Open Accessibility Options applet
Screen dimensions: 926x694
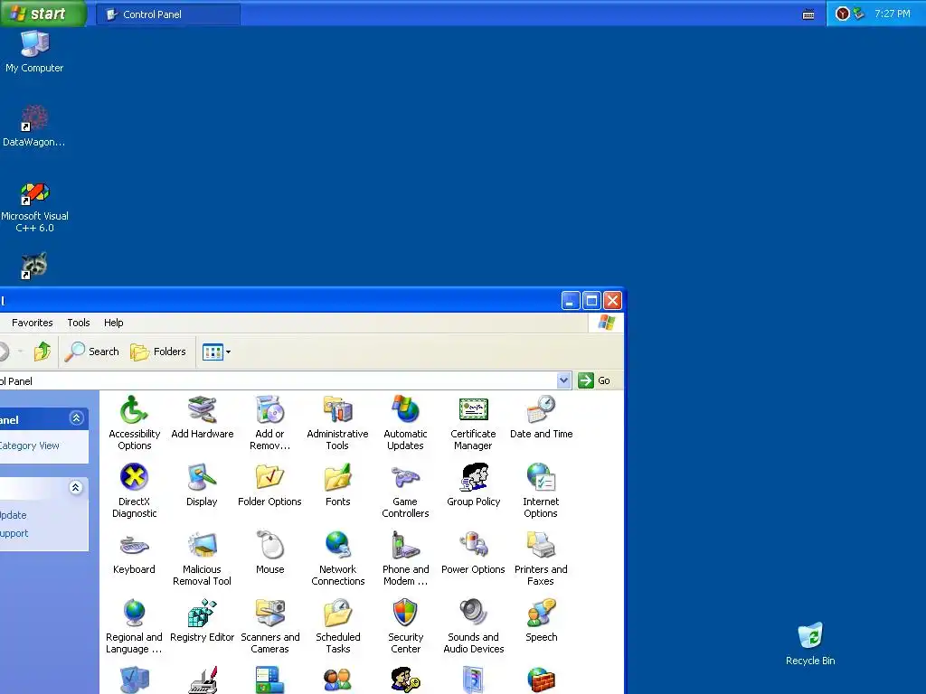(134, 423)
